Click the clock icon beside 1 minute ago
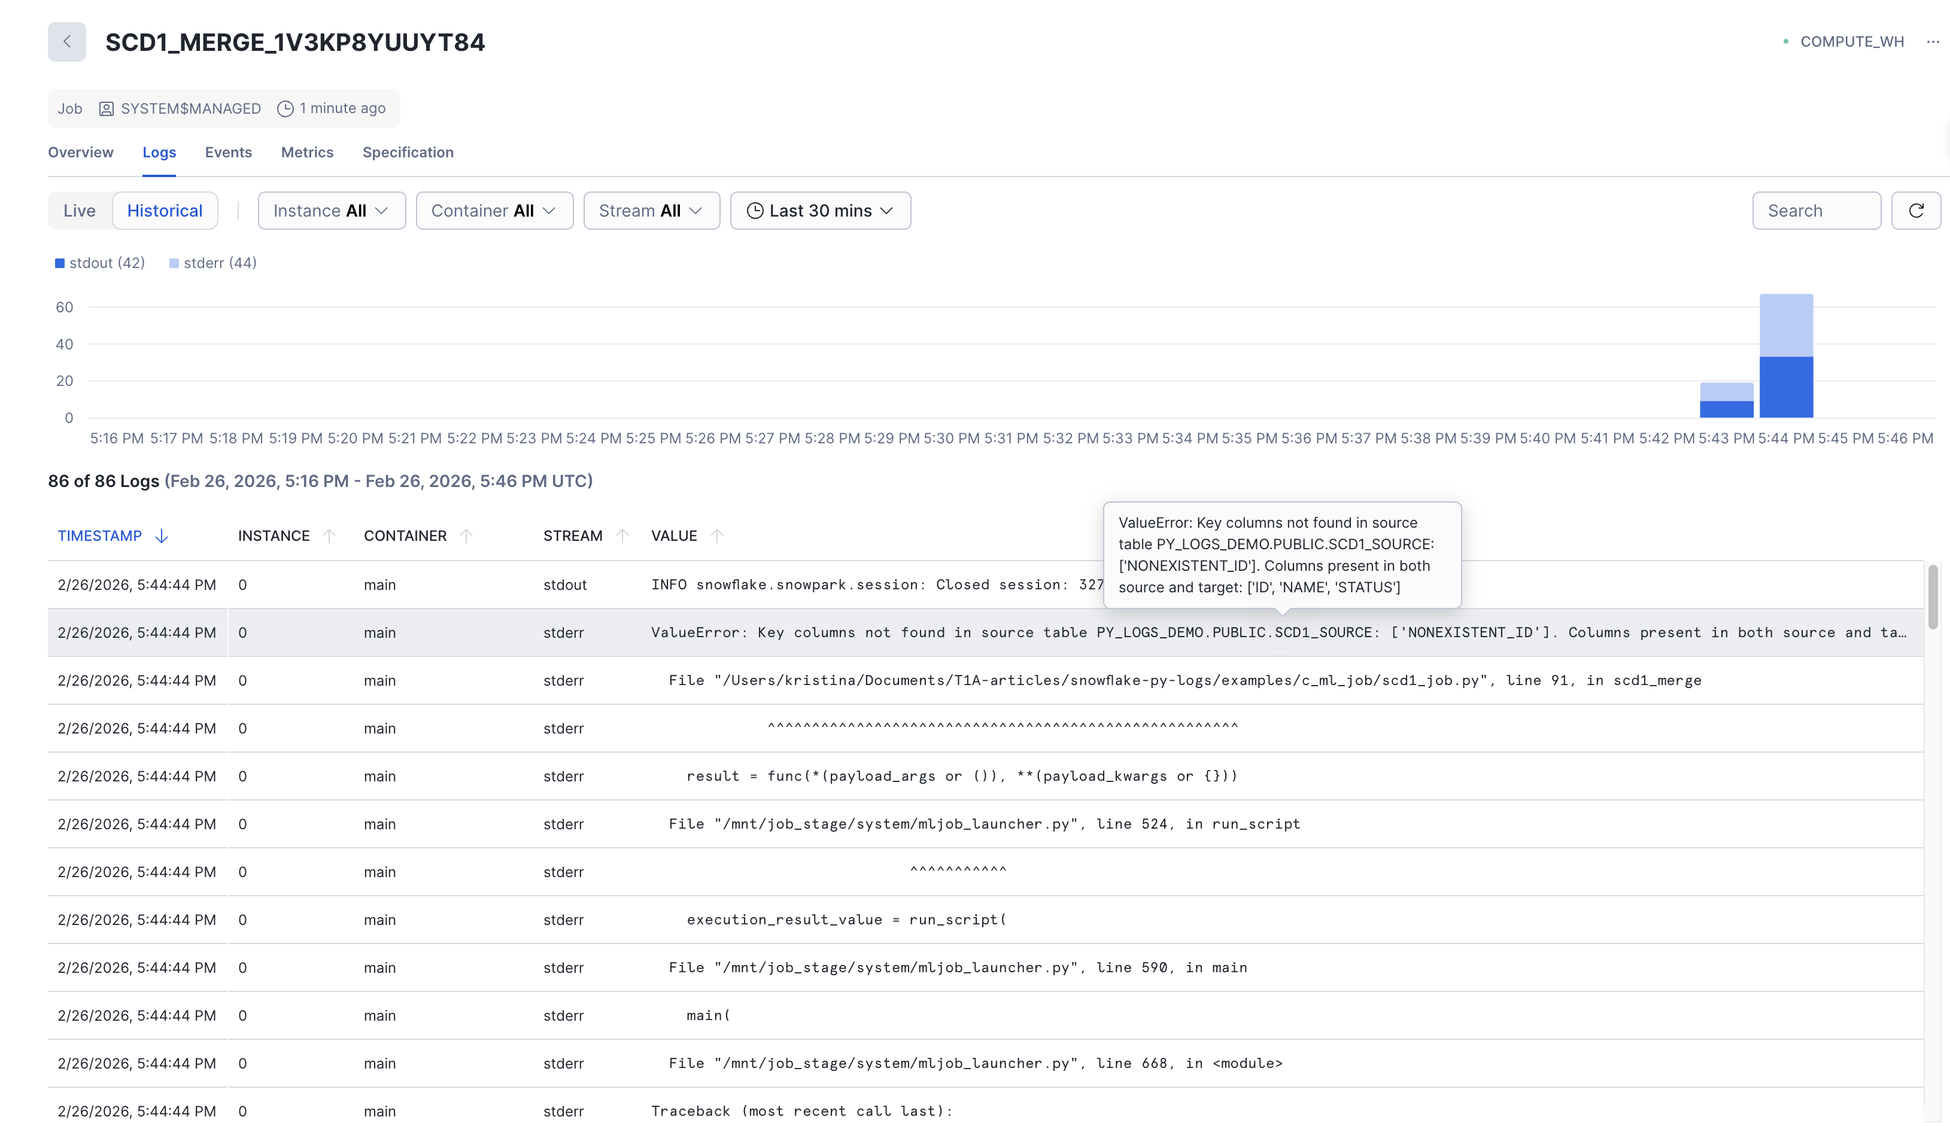Viewport: 1950px width, 1126px height. point(285,108)
